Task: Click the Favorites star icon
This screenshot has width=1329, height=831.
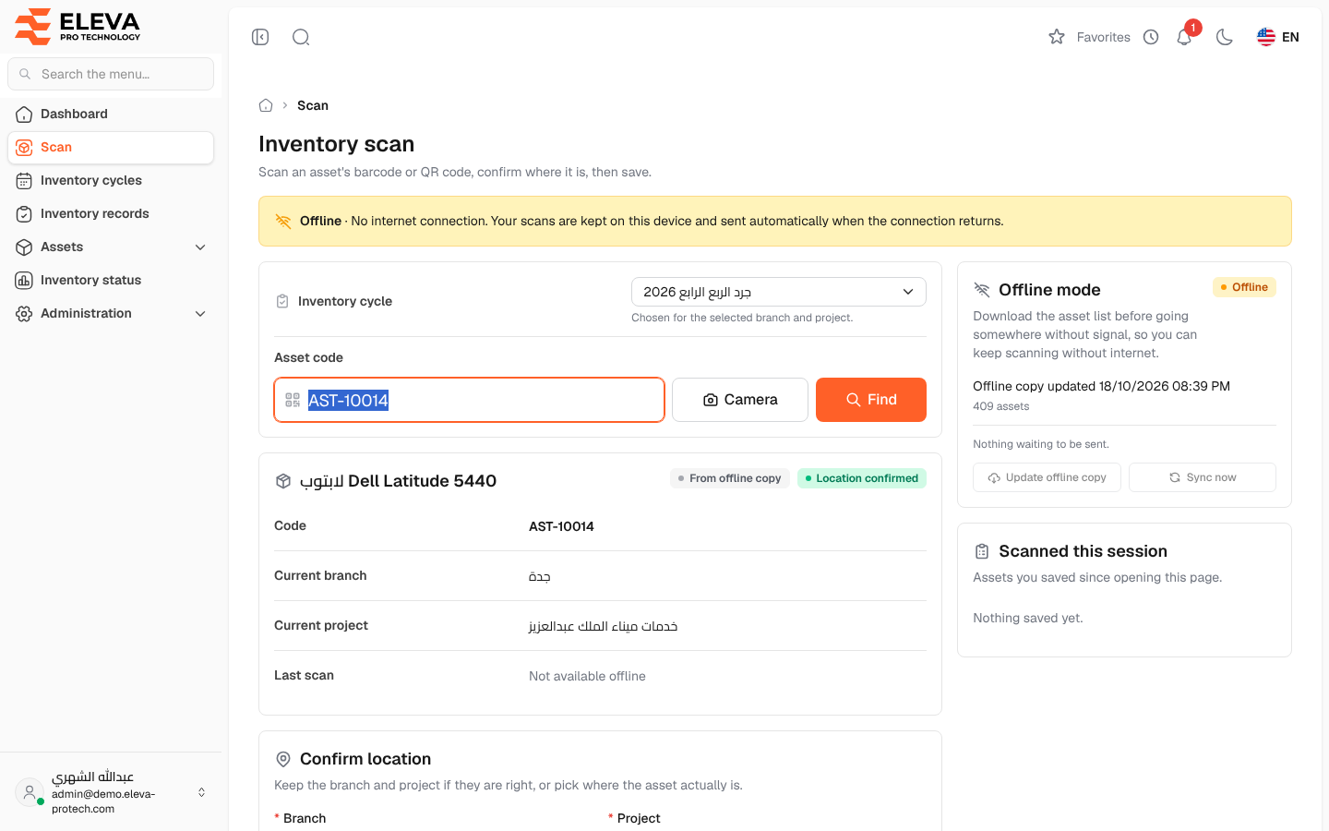Action: click(1057, 37)
